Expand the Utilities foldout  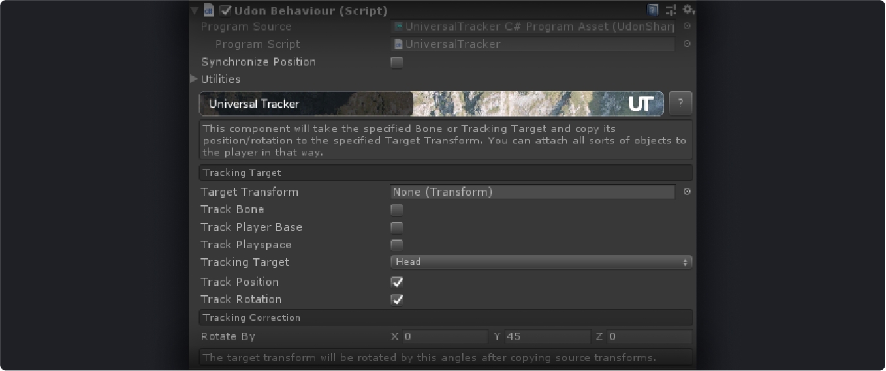194,80
